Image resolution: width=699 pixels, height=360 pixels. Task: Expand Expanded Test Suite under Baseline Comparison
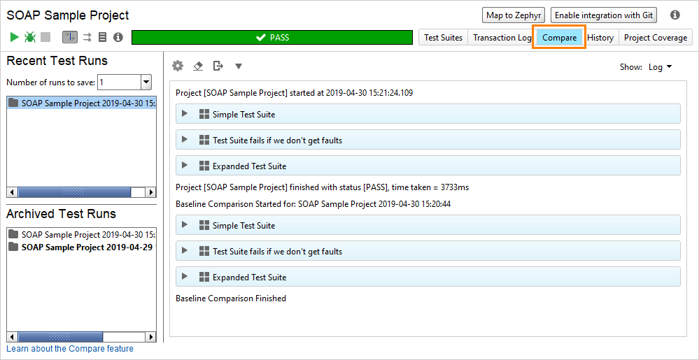click(x=185, y=277)
